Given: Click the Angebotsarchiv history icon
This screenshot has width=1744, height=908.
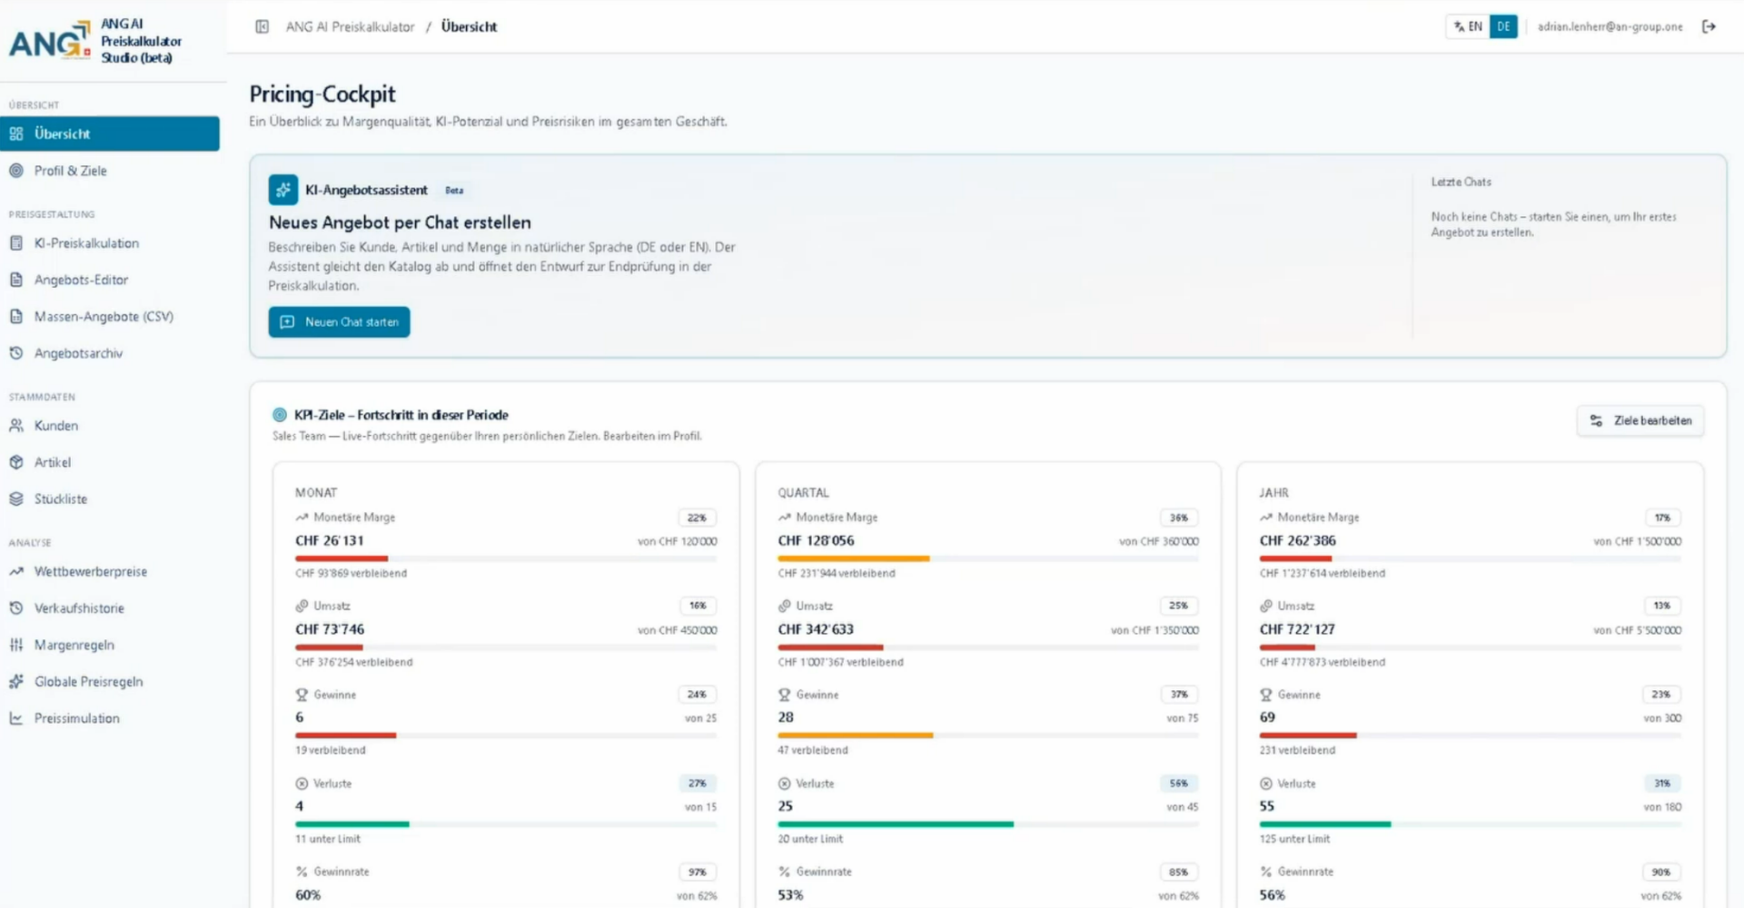Looking at the screenshot, I should (16, 353).
